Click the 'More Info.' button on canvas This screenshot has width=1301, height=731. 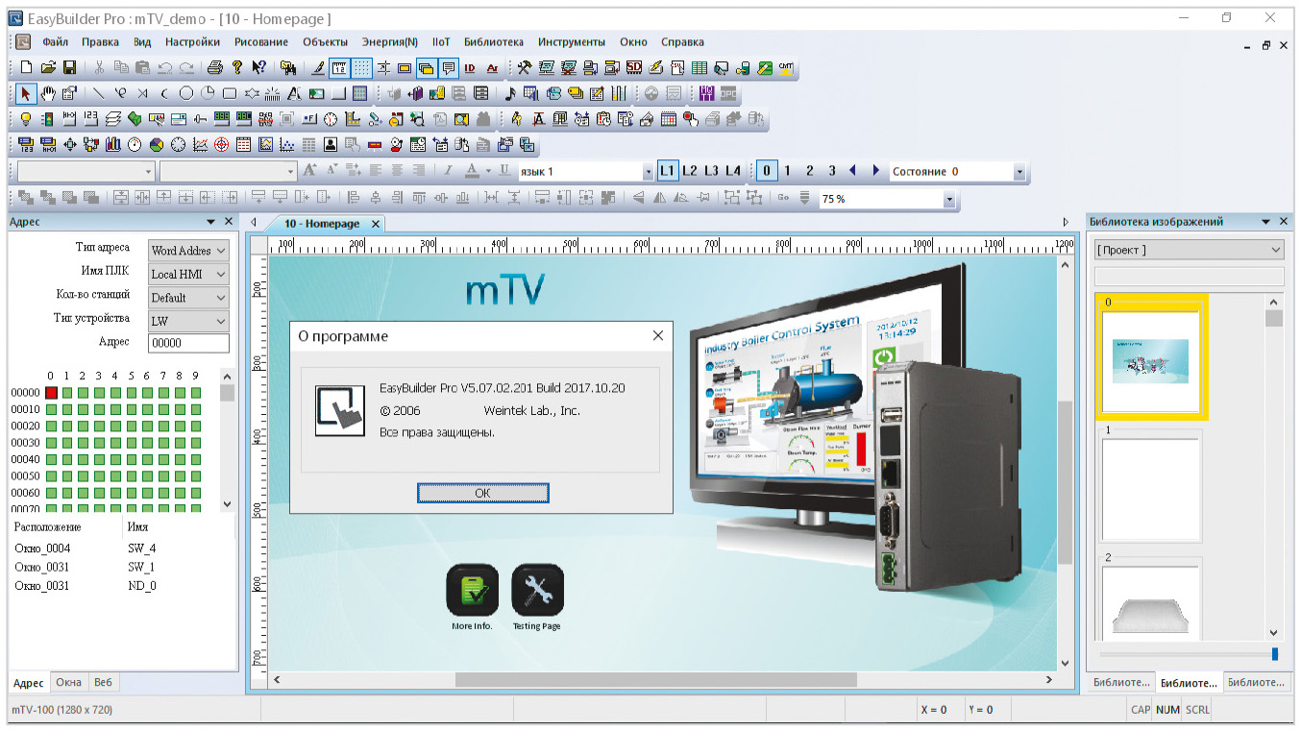472,591
